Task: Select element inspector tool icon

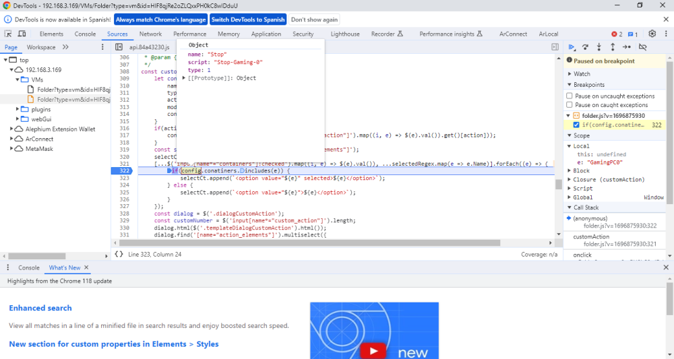Action: [7, 34]
